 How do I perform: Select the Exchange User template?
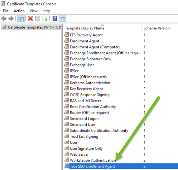pos(82,65)
